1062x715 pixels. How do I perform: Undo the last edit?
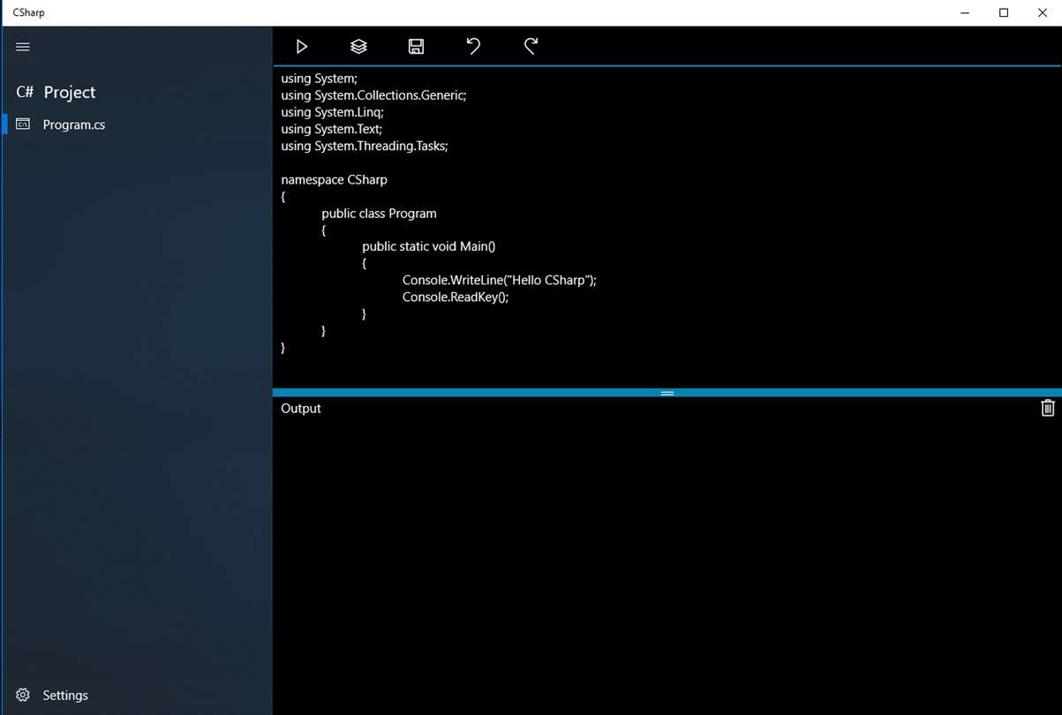coord(473,46)
